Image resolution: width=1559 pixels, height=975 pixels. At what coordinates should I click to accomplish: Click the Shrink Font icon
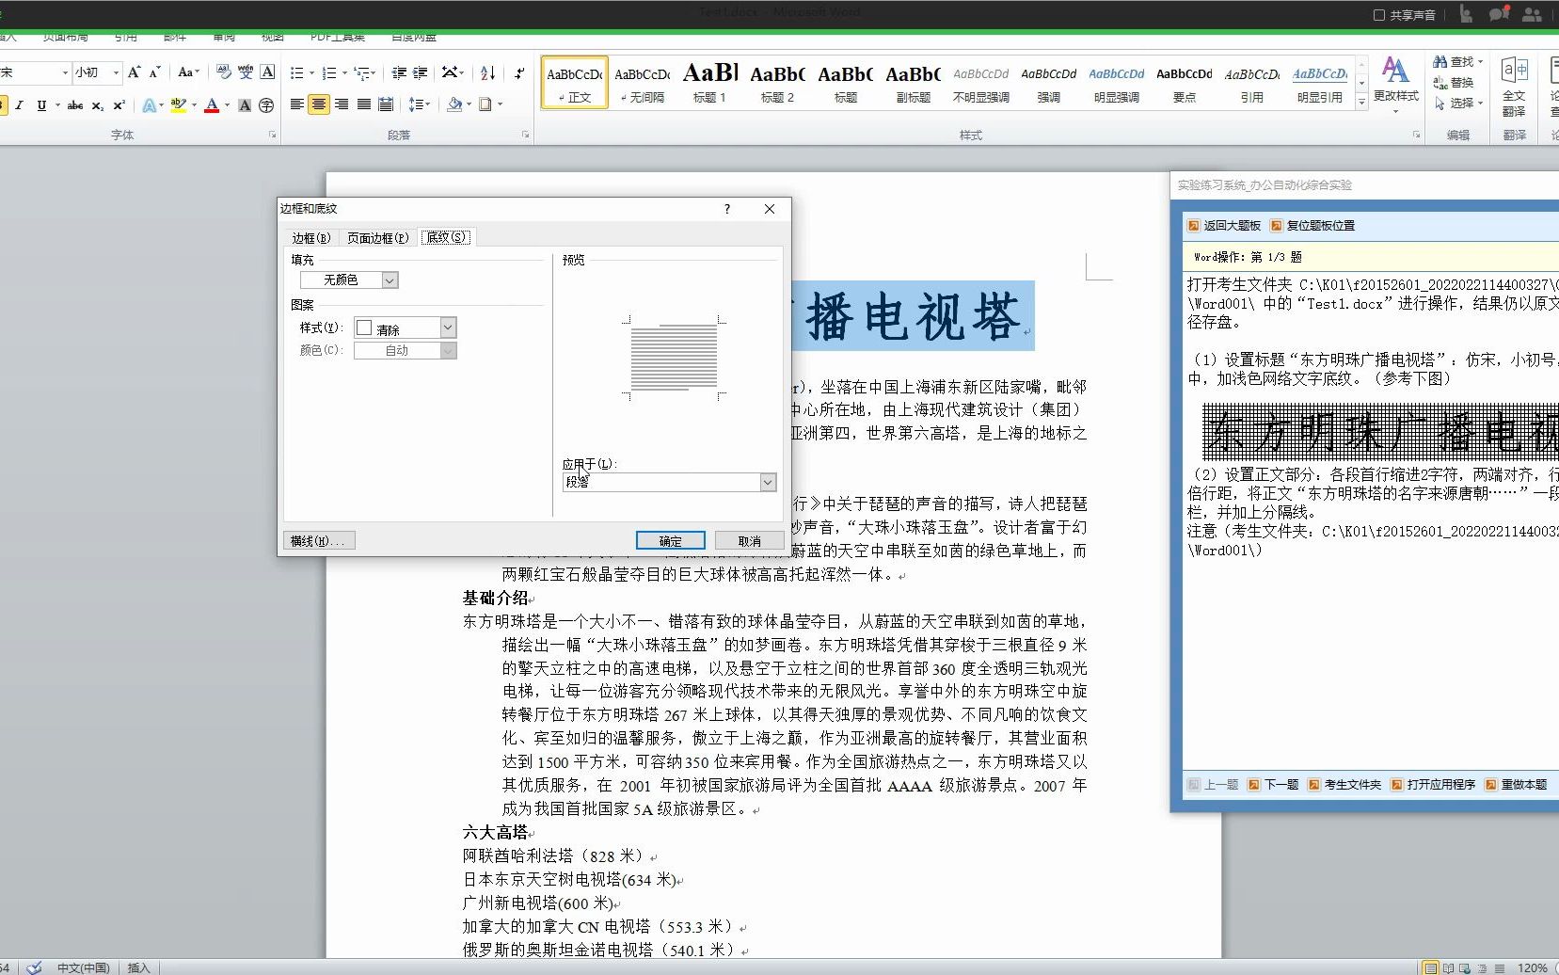point(155,72)
